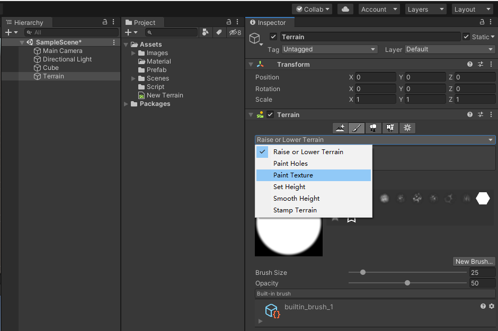This screenshot has width=498, height=331.
Task: Open the Layers dropdown
Action: coord(425,9)
